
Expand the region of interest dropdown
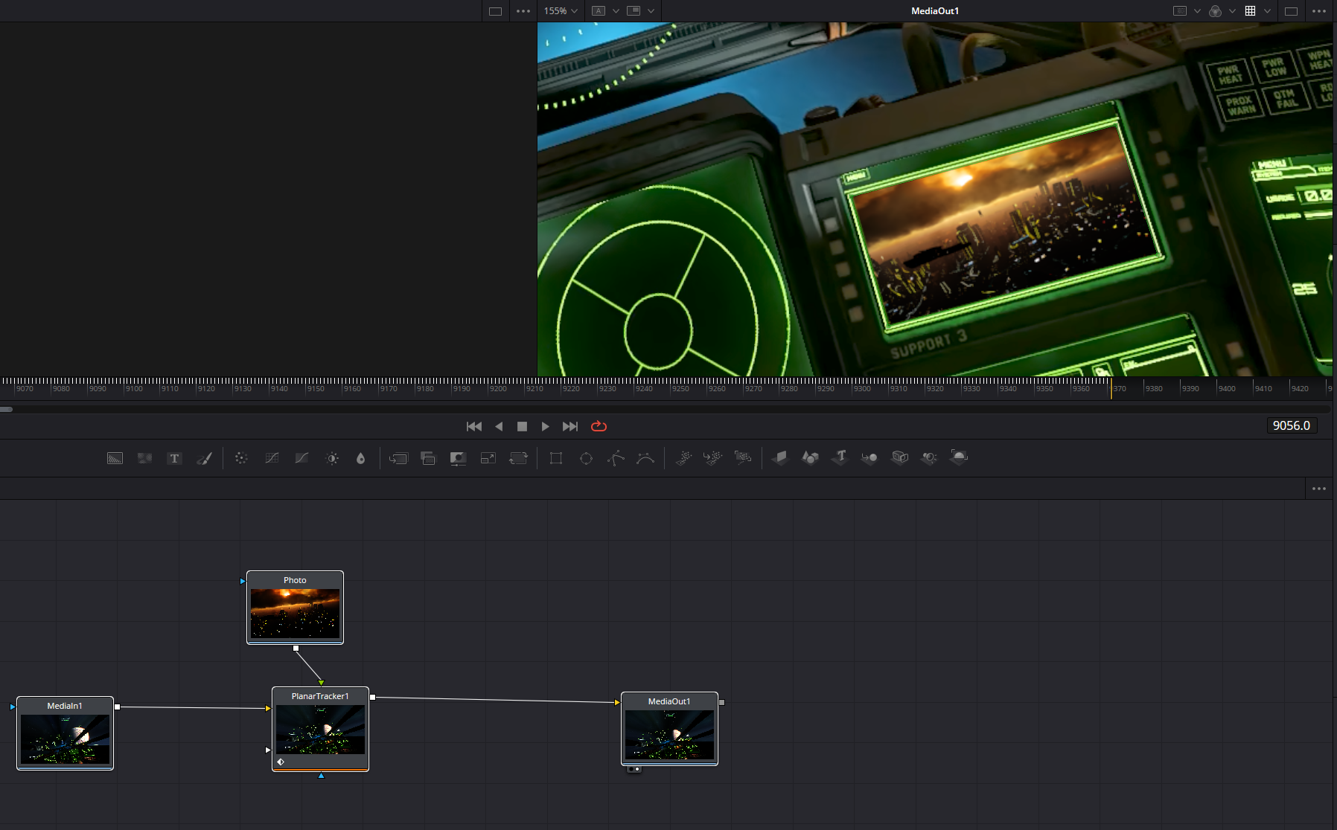click(x=1197, y=11)
